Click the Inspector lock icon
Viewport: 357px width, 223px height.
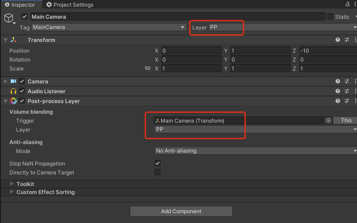[x=348, y=4]
